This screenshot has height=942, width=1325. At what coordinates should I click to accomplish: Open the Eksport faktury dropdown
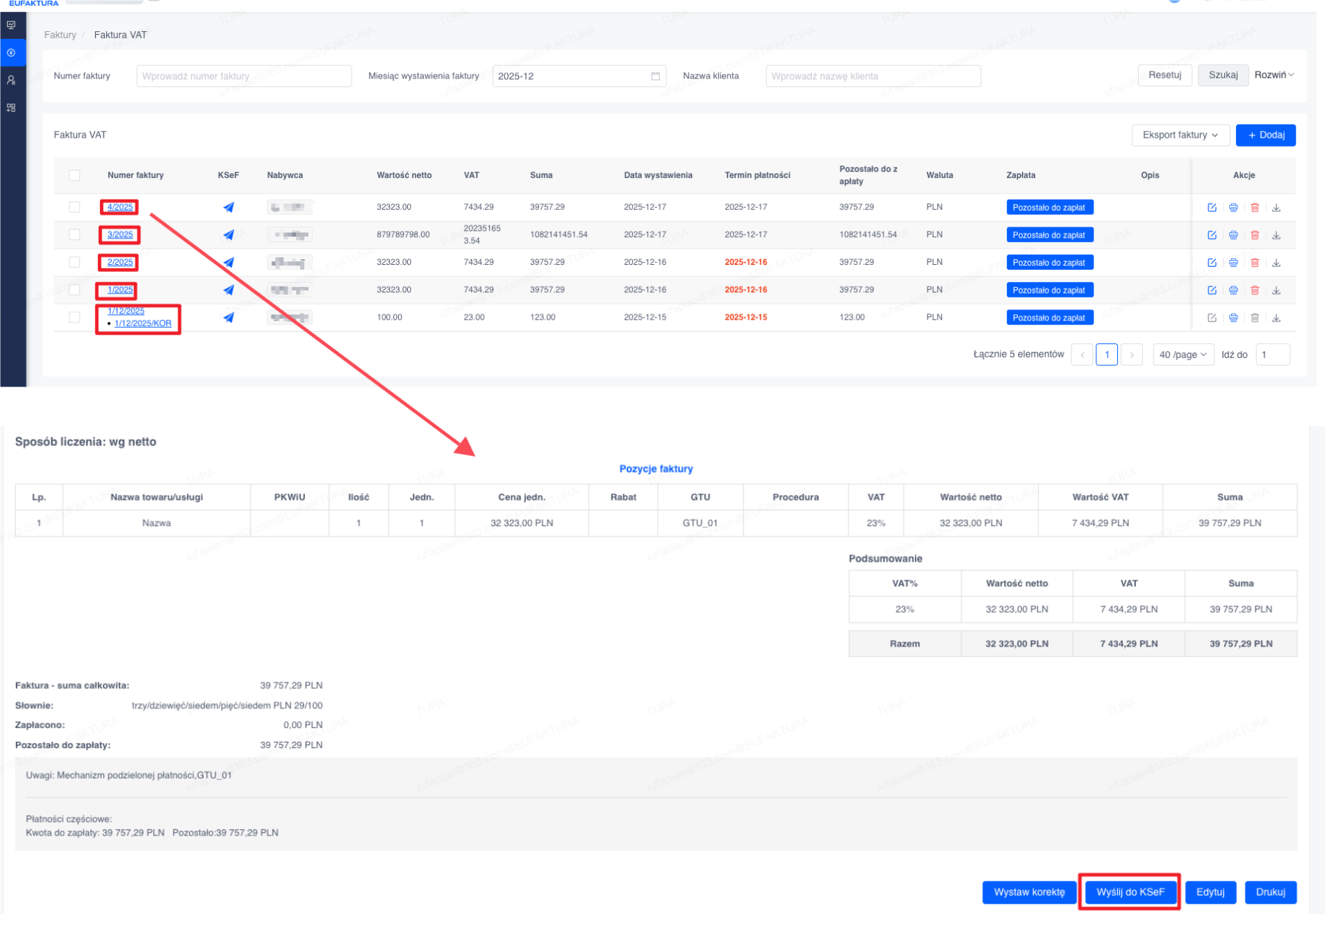coord(1180,135)
